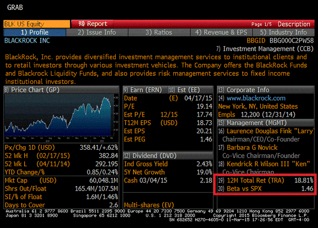The image size is (318, 228).
Task: Click the BLACKROCK INC company name
Action: 27,40
